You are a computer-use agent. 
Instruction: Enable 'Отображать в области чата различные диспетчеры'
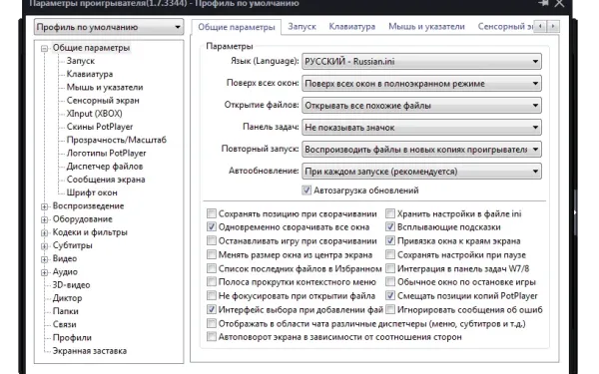tap(212, 323)
